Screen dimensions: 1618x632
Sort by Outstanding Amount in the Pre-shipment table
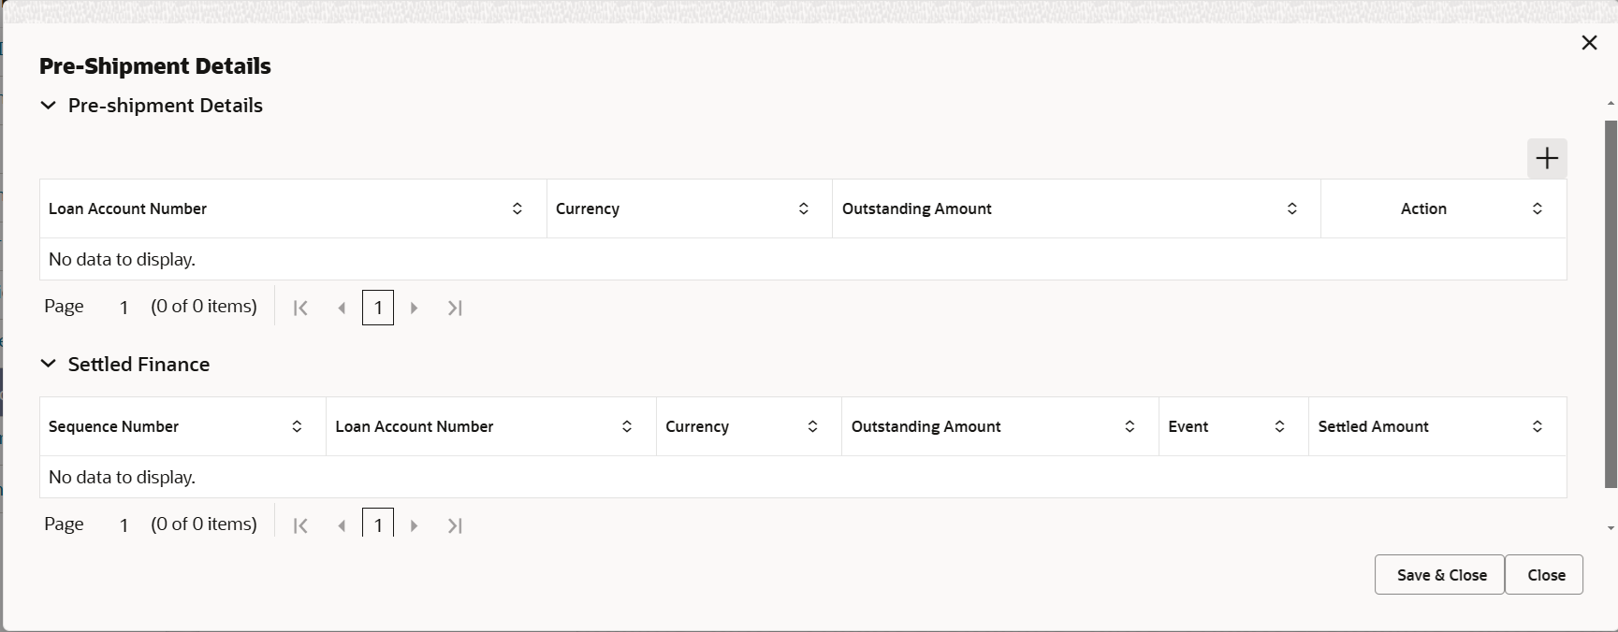point(1292,208)
